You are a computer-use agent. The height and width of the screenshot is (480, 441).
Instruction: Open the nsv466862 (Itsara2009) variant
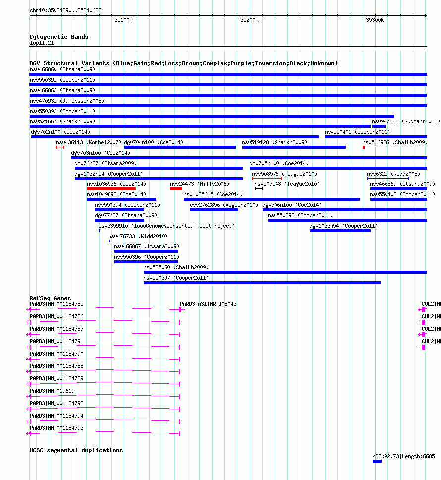pos(228,95)
